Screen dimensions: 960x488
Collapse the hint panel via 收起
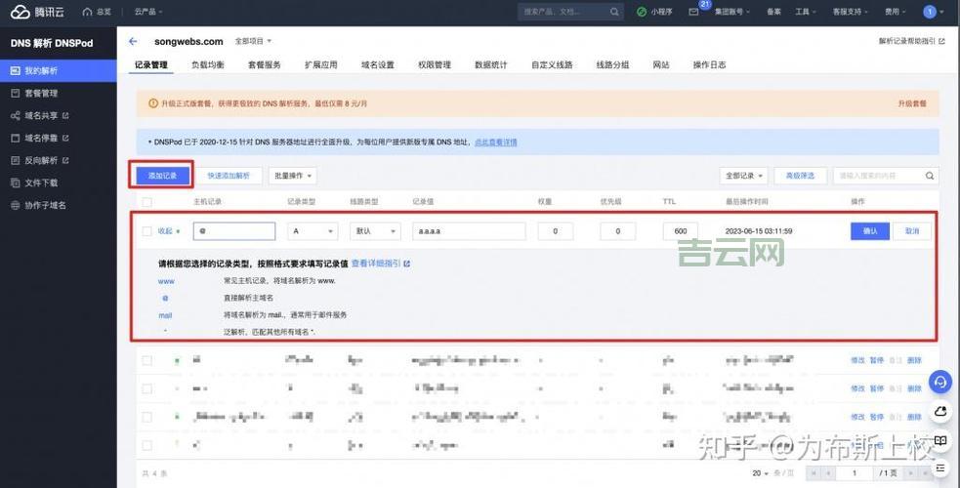[x=166, y=231]
